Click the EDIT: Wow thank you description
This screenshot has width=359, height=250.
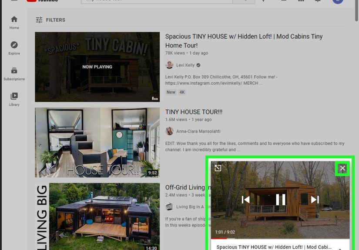tap(255, 147)
